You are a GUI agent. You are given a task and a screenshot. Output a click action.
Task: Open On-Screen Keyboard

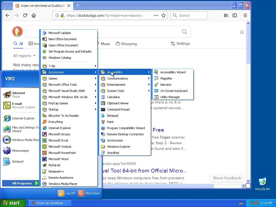pos(173,91)
